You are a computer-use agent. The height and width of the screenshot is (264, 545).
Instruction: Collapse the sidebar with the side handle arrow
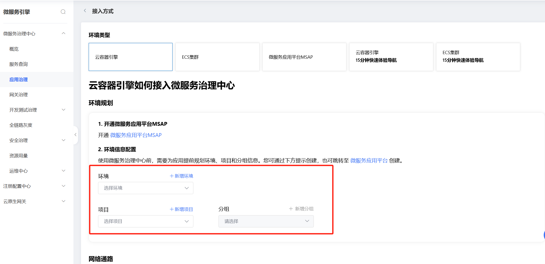(75, 135)
